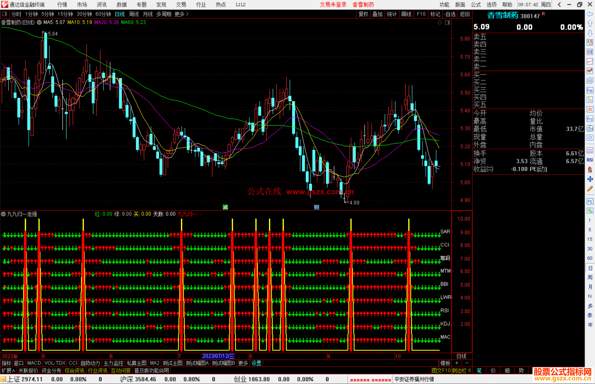Click the candlestick chart icon in sidebar
595x384 pixels.
590,71
